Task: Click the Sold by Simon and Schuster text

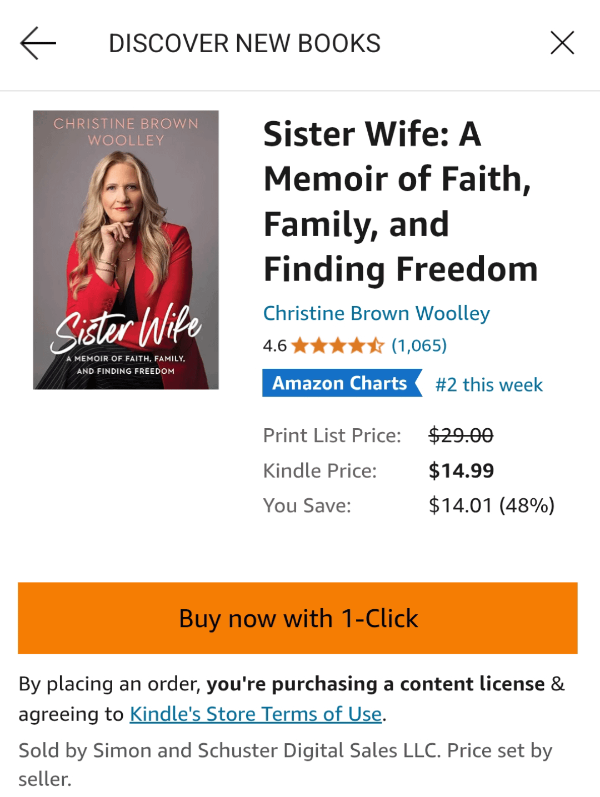Action: click(x=285, y=764)
